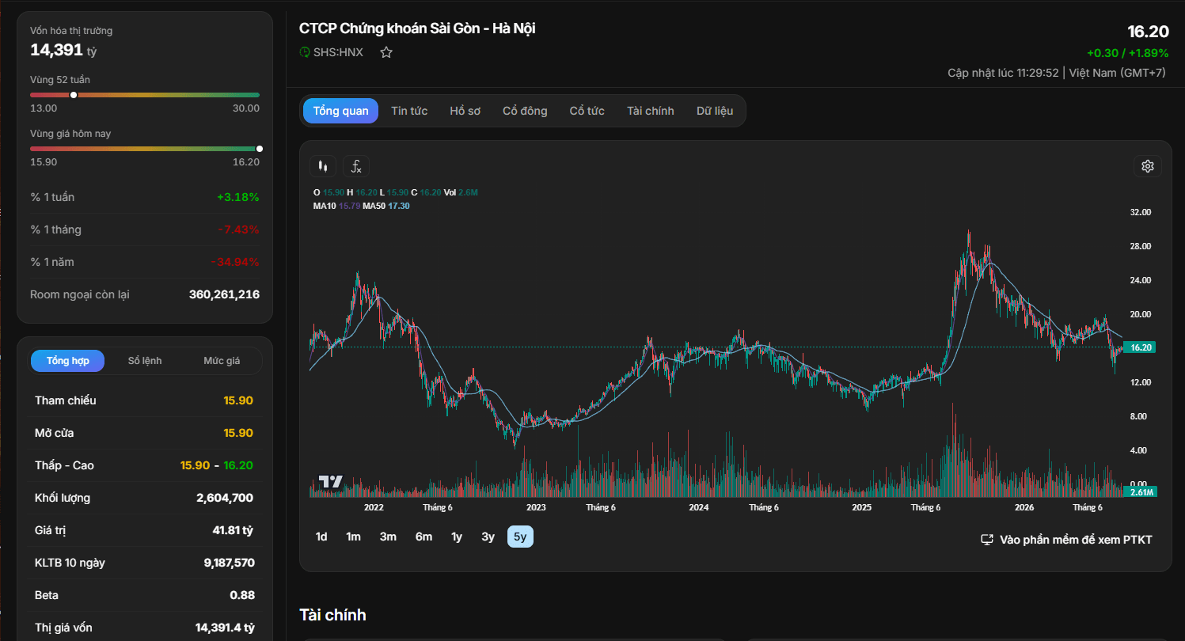The height and width of the screenshot is (641, 1185).
Task: Click the TradingView logo on the chart
Action: [331, 481]
